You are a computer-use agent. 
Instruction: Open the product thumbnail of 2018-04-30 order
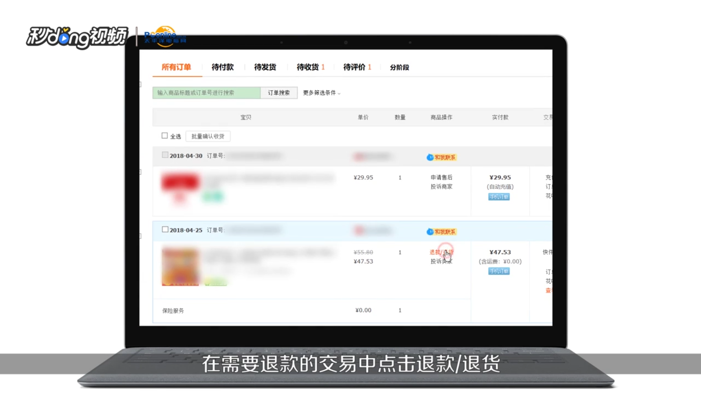(180, 188)
